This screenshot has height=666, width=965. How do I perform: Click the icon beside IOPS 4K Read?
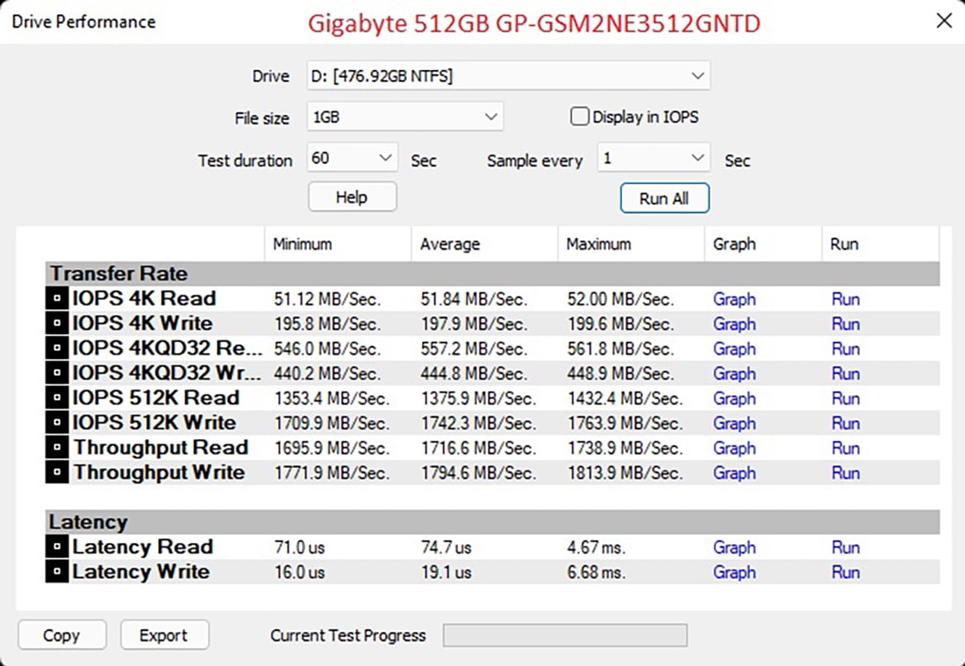(x=57, y=299)
